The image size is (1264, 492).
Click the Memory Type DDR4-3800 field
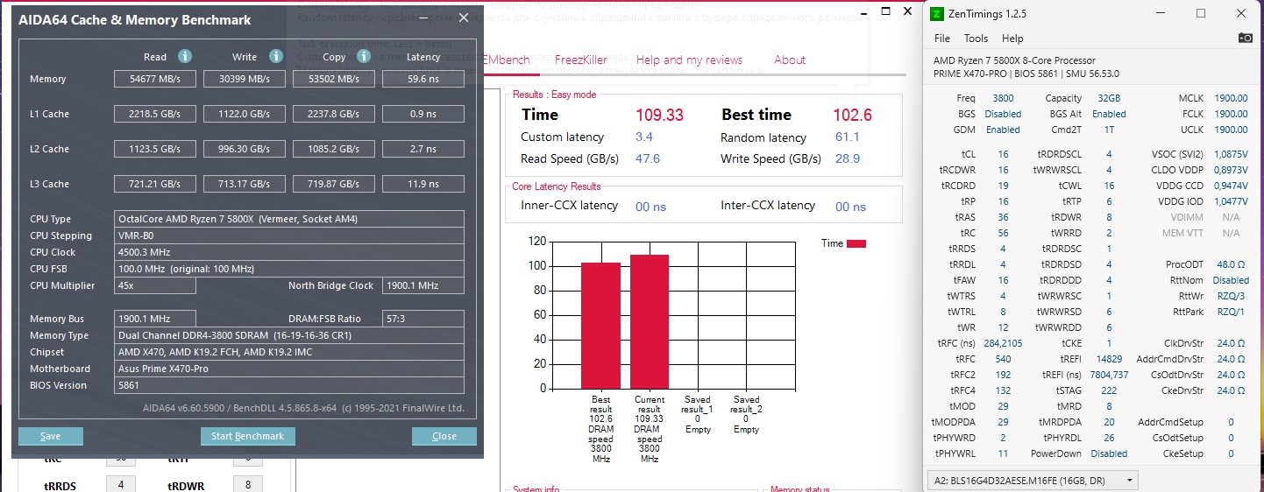tap(289, 335)
